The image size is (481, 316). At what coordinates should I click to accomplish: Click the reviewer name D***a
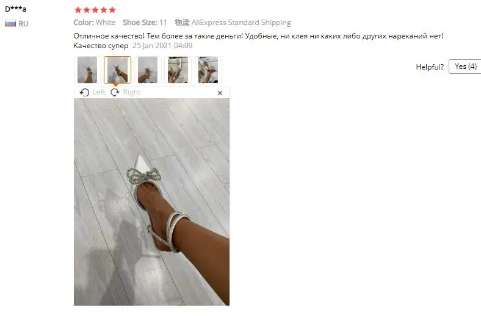[x=16, y=9]
